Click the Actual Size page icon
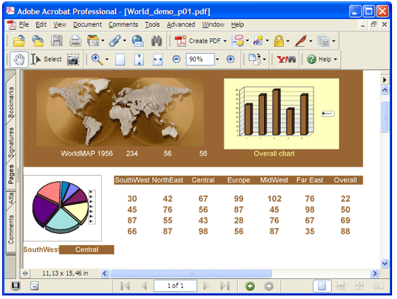397x299 pixels. point(120,60)
